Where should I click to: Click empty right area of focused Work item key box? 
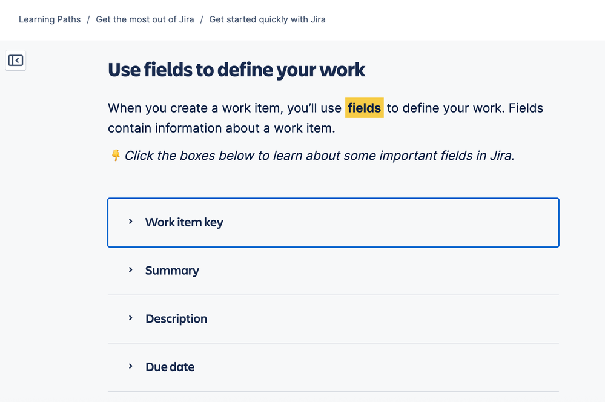click(454, 222)
